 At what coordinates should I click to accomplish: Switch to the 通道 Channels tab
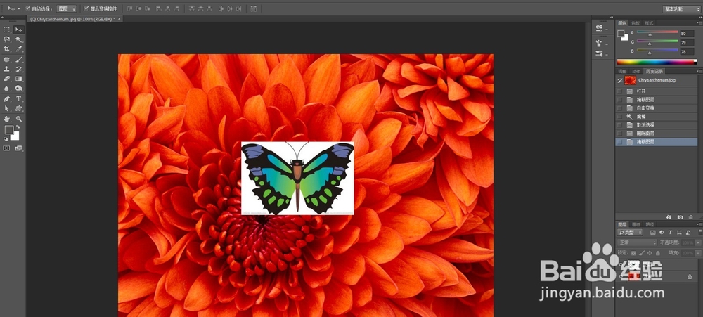point(636,224)
